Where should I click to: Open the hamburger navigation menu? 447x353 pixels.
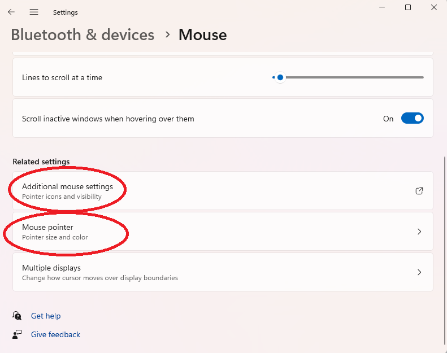coord(34,12)
